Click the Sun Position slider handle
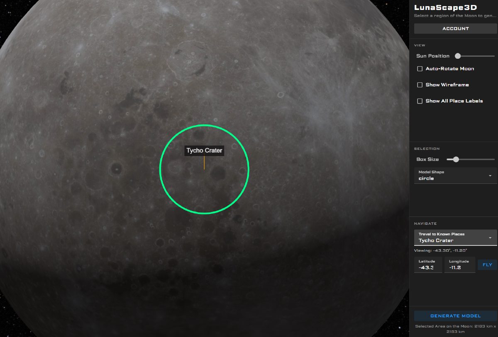The height and width of the screenshot is (337, 498). tap(458, 56)
